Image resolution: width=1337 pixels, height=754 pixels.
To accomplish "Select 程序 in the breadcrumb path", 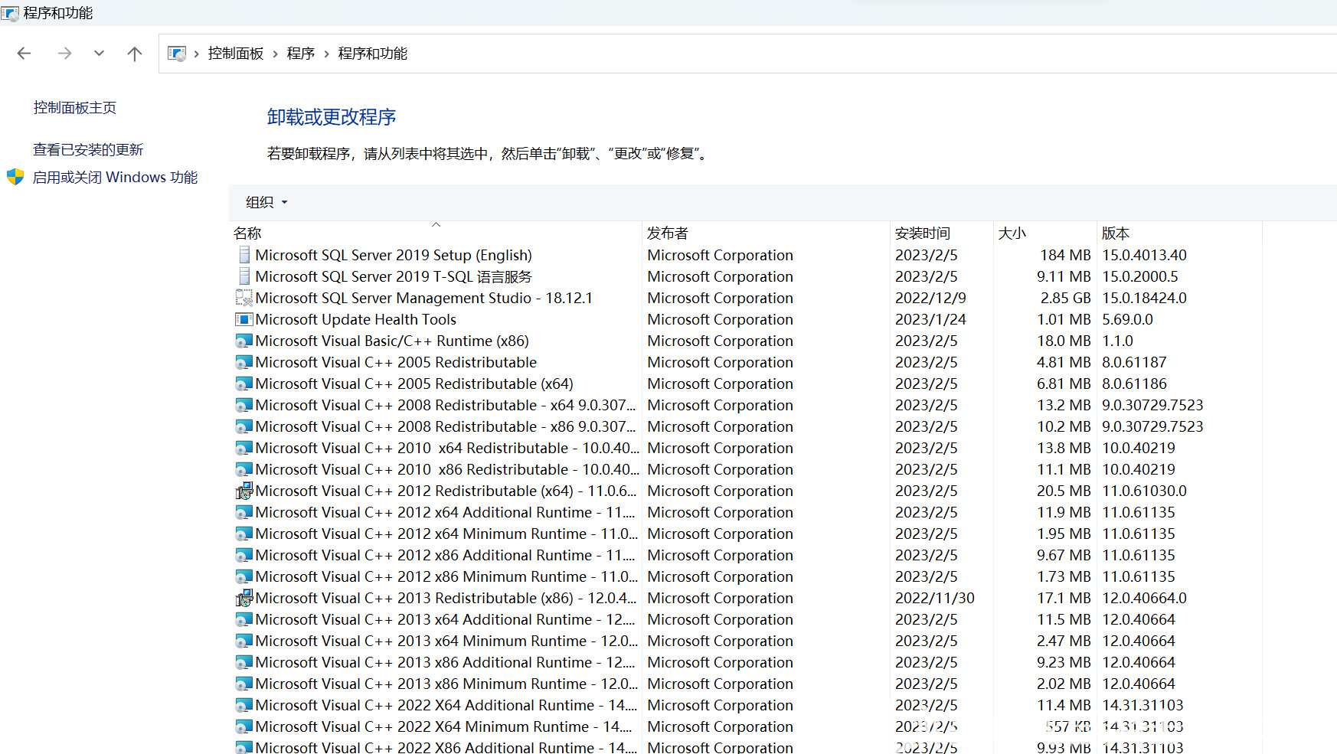I will pyautogui.click(x=301, y=54).
